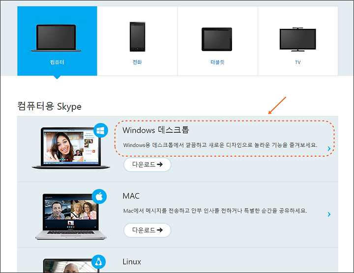
Task: Click the Mac에서 메시지를 description text
Action: pos(215,211)
